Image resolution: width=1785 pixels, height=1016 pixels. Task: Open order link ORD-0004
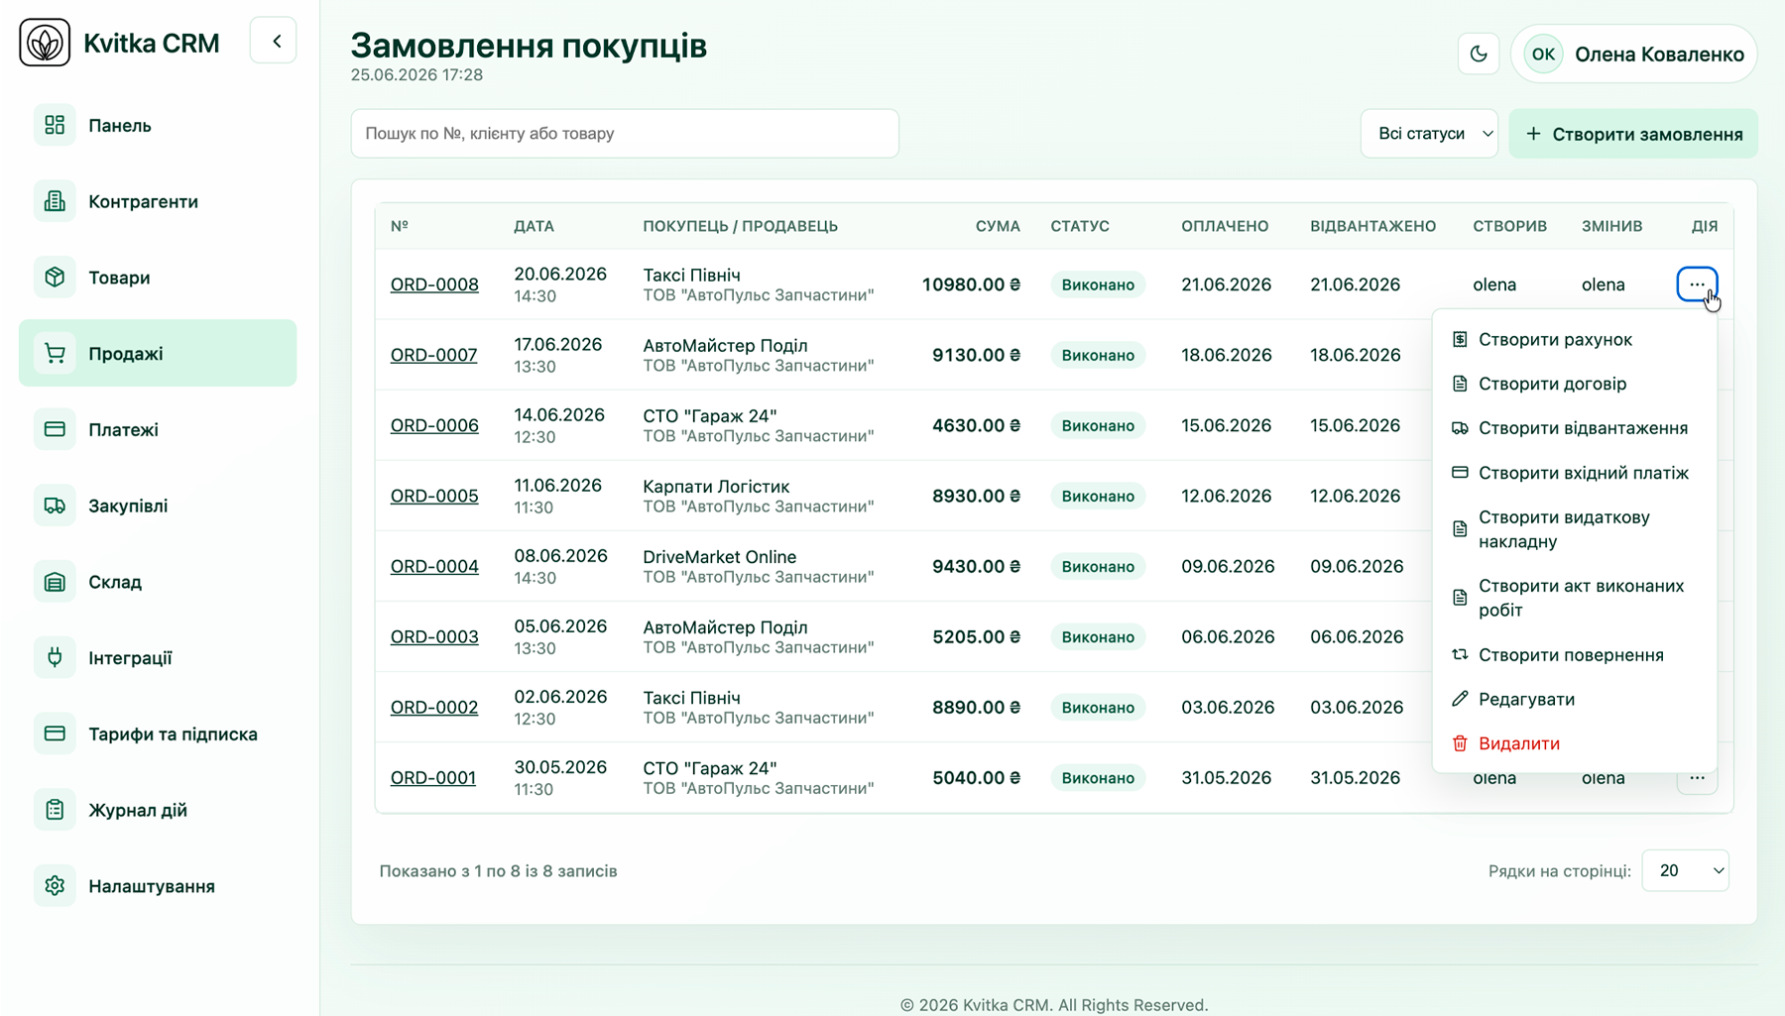[x=434, y=566]
